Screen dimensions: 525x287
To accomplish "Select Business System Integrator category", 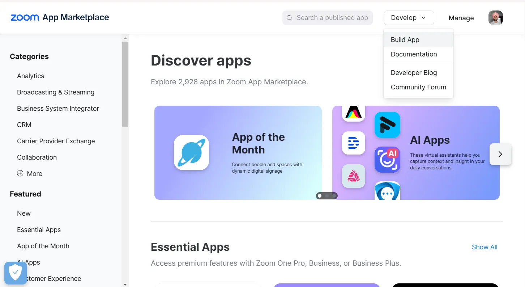I will point(58,109).
